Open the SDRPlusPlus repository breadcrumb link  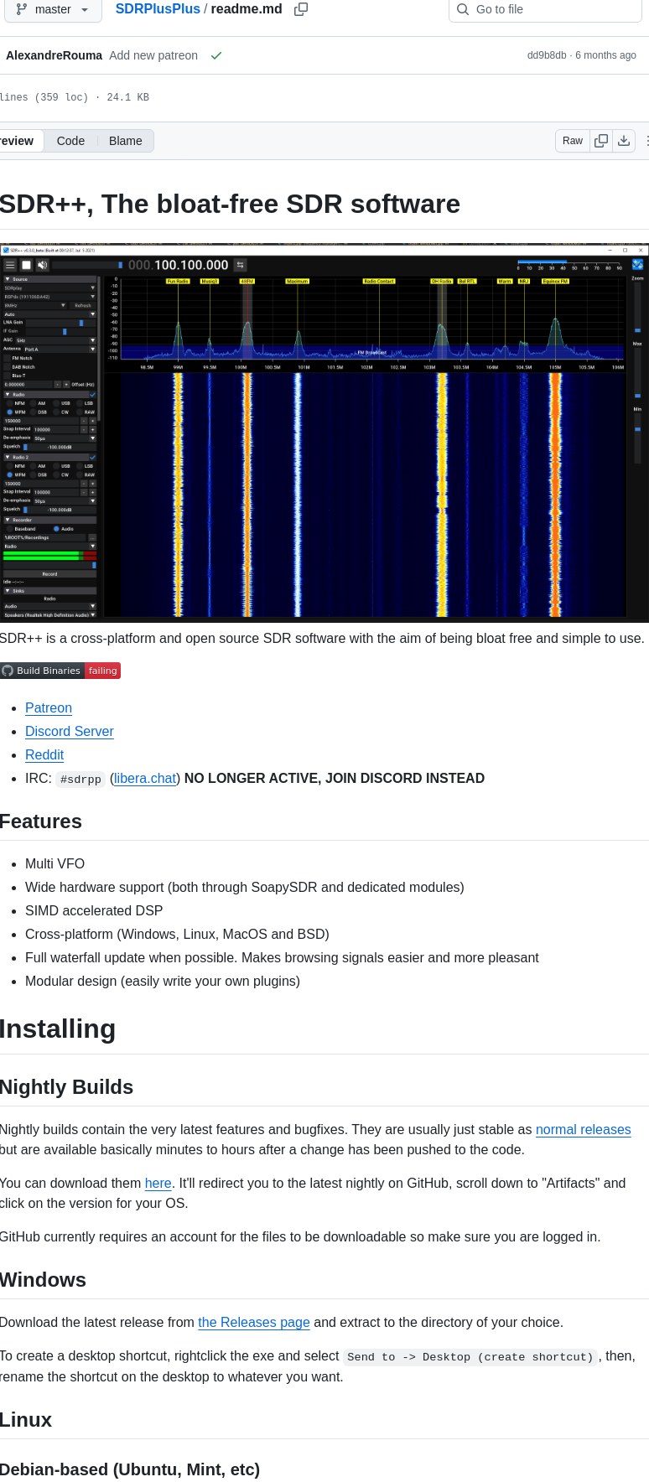(x=158, y=9)
